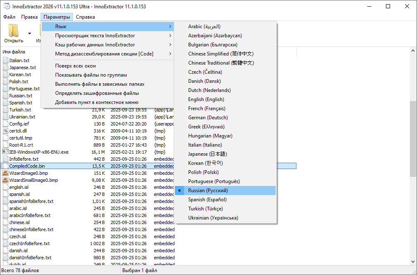Open the dropdown arrow next to Открыть
Viewport: 417px width, 275px height.
(x=29, y=34)
